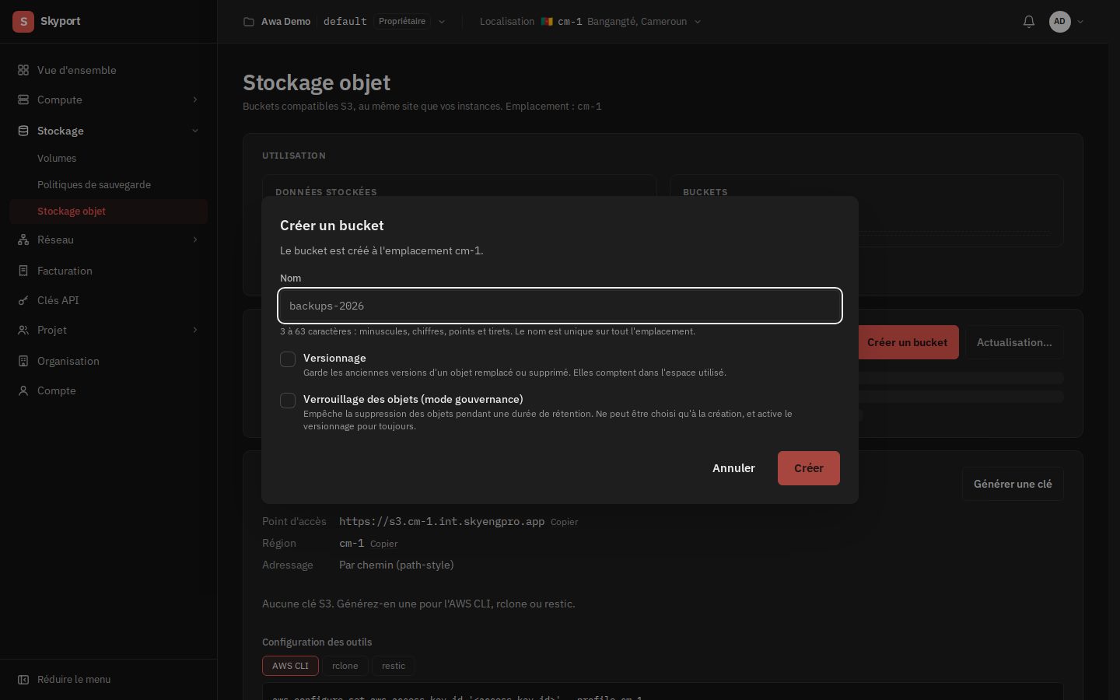Cancel dialog with Annuler
The image size is (1120, 700).
coord(733,468)
